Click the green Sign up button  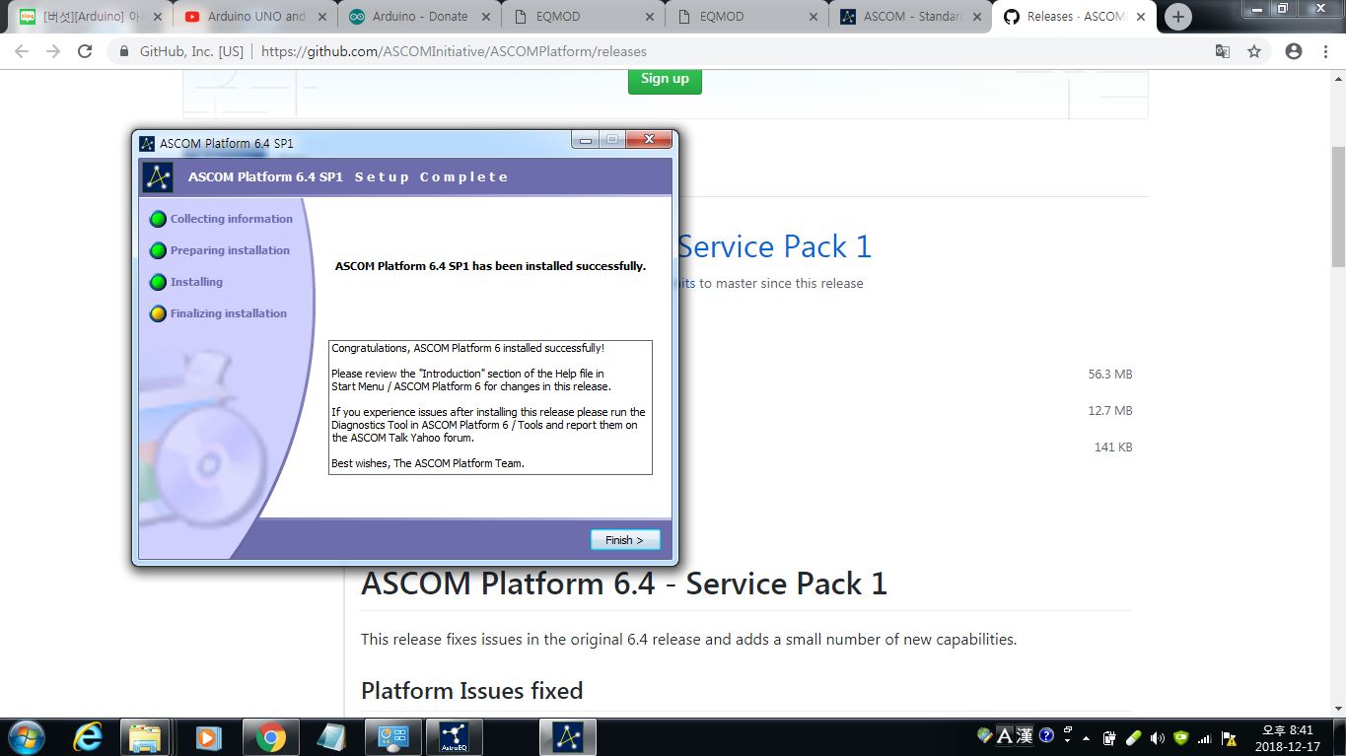coord(665,79)
